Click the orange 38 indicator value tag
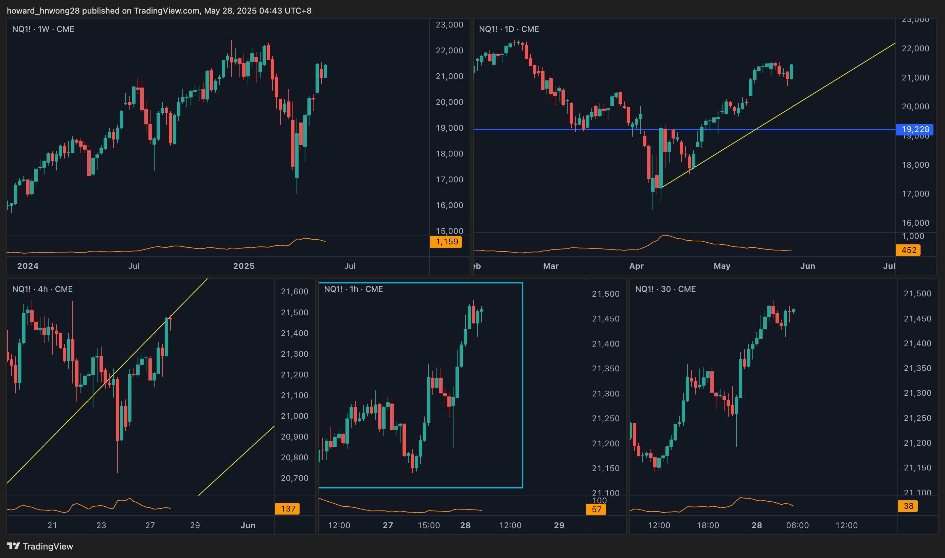The height and width of the screenshot is (558, 945). point(908,506)
